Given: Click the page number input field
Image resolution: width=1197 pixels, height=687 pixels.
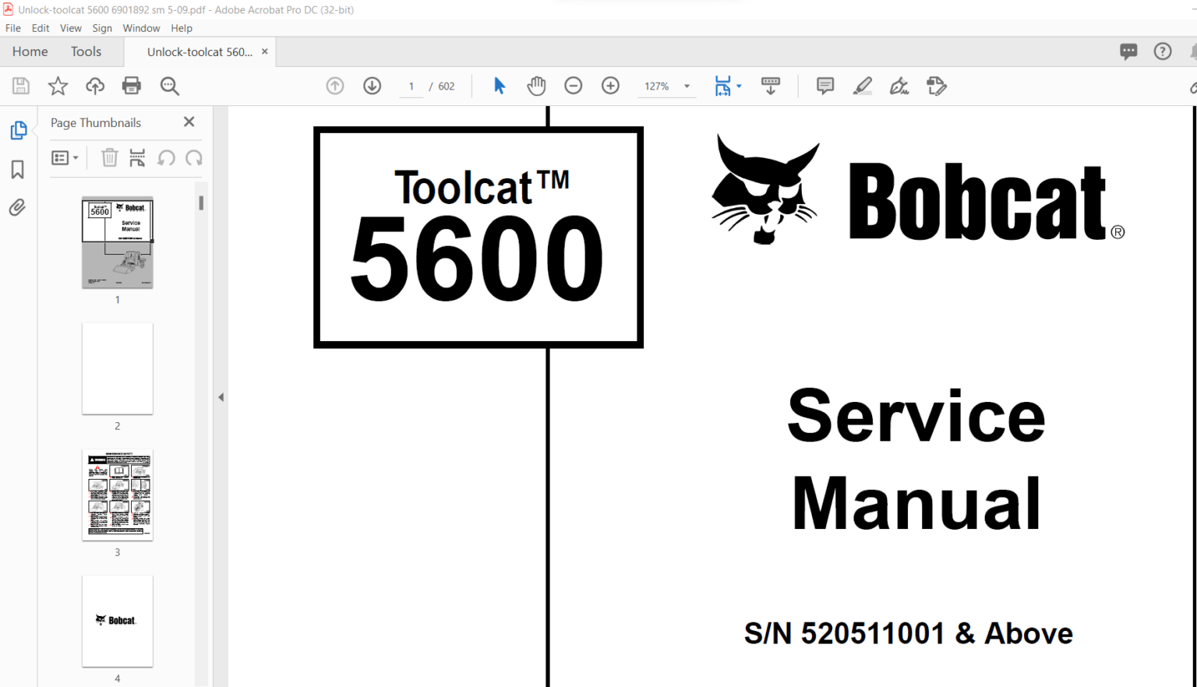Looking at the screenshot, I should pyautogui.click(x=411, y=86).
